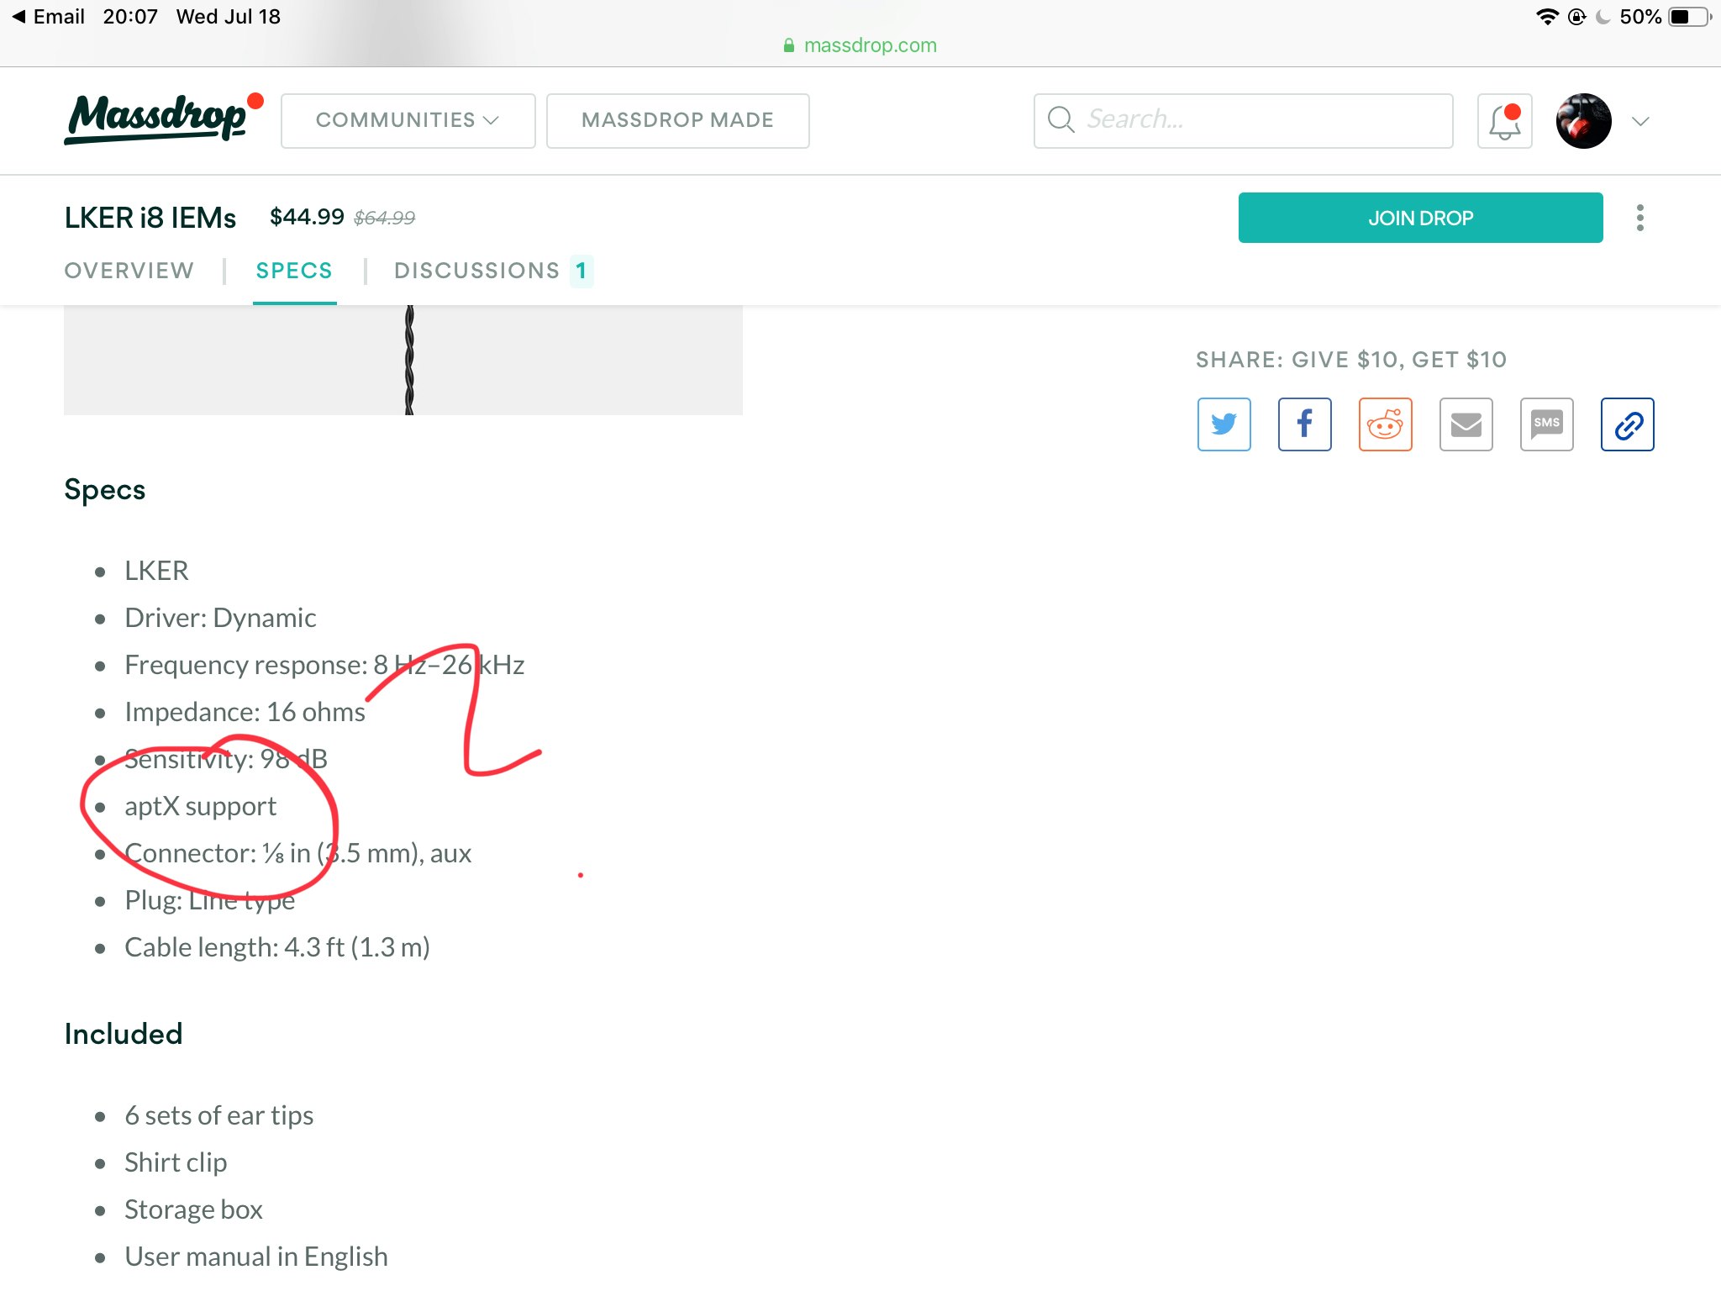Share drop via SMS icon
Viewport: 1721px width, 1291px height.
(x=1546, y=424)
